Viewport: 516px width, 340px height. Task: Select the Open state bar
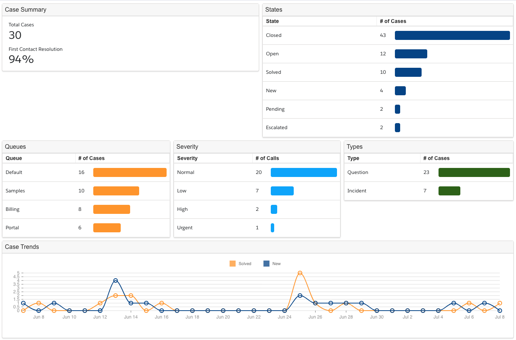411,54
